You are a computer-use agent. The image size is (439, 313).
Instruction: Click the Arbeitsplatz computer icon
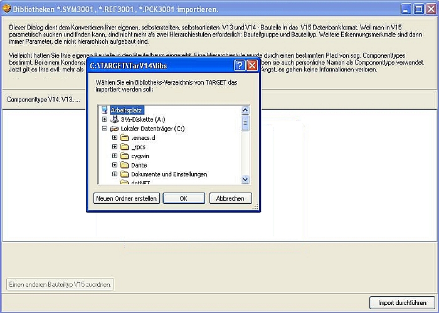click(x=105, y=110)
